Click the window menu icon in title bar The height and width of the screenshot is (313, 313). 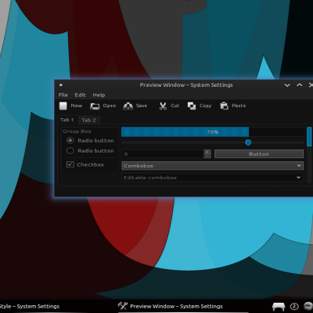pos(61,85)
